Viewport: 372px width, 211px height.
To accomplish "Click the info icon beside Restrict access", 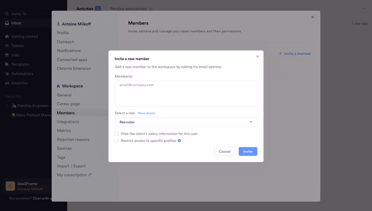I will [x=179, y=140].
